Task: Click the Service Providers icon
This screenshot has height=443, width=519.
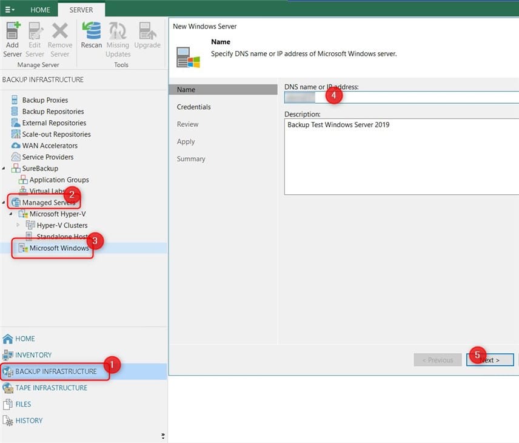Action: [16, 157]
